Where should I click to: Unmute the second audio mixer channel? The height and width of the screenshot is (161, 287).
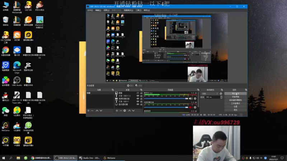[191, 107]
